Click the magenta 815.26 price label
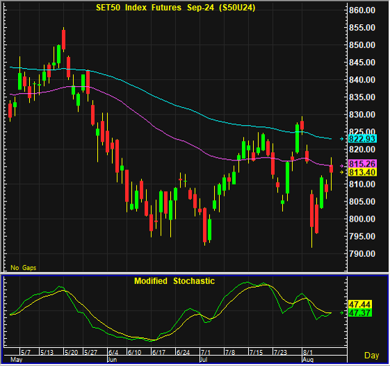The image size is (390, 366). pos(363,164)
